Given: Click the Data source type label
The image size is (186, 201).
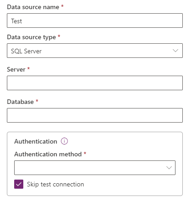Looking at the screenshot, I should point(32,37).
